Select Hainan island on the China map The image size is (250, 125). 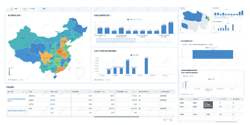pos(55,77)
